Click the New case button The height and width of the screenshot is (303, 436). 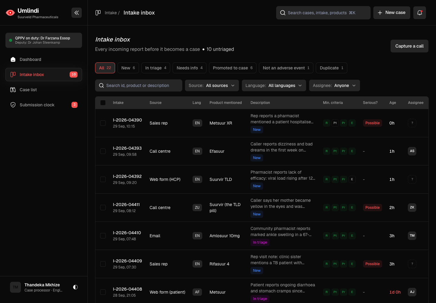click(391, 13)
